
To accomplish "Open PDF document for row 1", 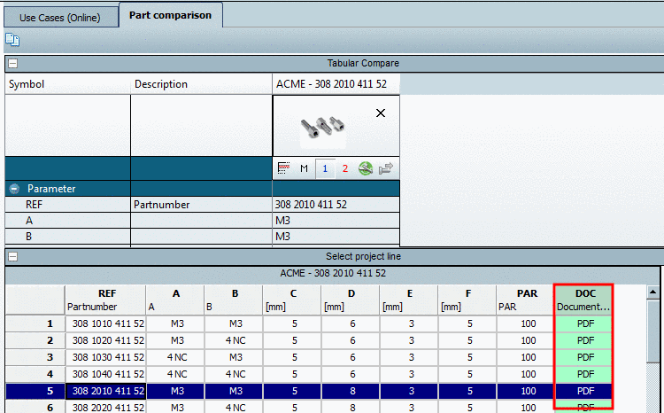I will 583,323.
